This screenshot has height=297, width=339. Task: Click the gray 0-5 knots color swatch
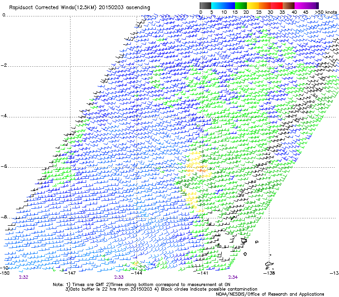[x=205, y=5]
